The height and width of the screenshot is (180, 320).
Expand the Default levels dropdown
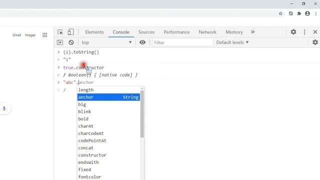click(232, 42)
